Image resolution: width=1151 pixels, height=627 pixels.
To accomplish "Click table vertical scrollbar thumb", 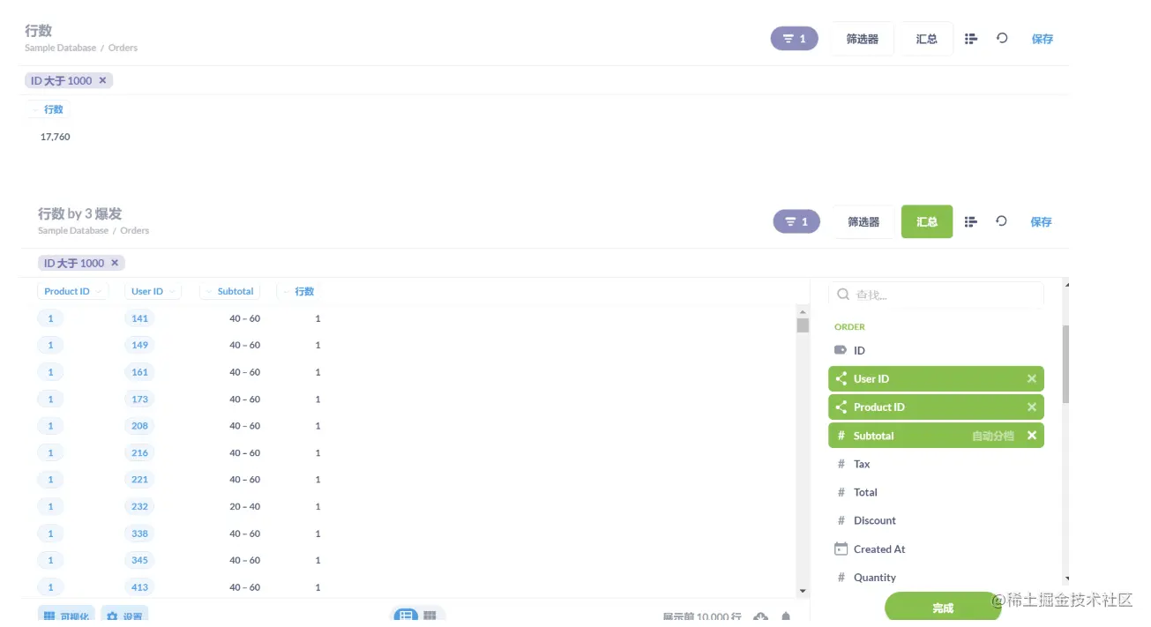I will 803,325.
